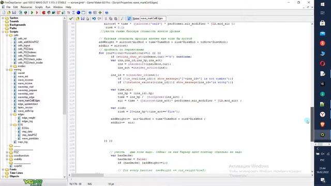Image resolution: width=331 pixels, height=186 pixels.
Task: Save the game in main toolbar
Action: (14, 12)
